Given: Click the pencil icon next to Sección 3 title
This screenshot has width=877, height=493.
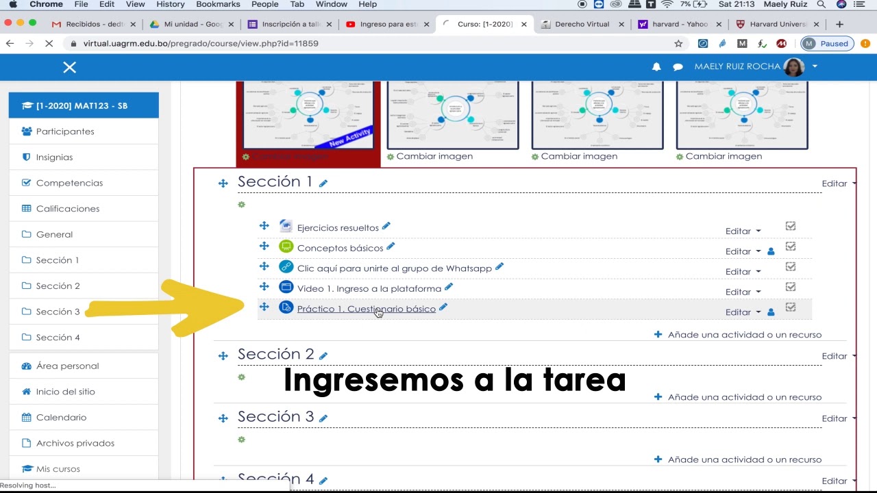Looking at the screenshot, I should pos(323,418).
